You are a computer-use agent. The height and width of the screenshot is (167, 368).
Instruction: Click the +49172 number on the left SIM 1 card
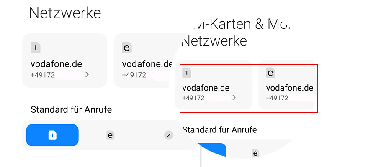tap(43, 75)
